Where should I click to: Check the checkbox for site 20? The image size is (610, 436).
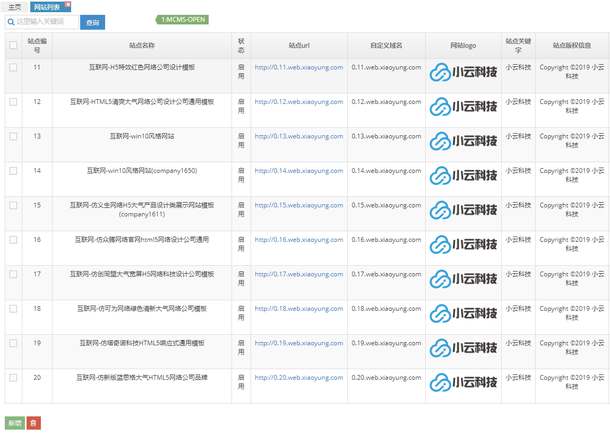(x=13, y=378)
